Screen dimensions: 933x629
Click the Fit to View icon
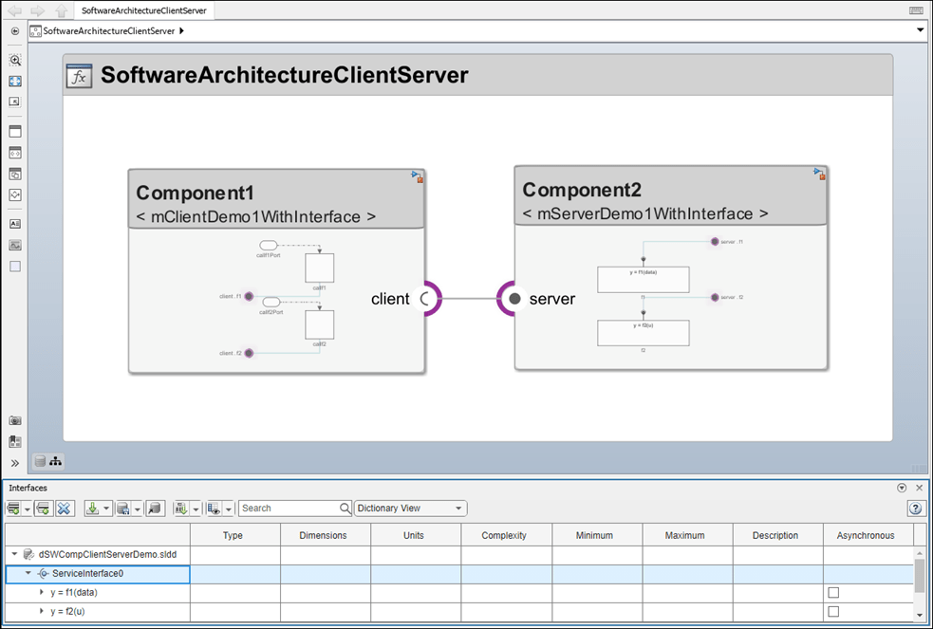point(14,81)
